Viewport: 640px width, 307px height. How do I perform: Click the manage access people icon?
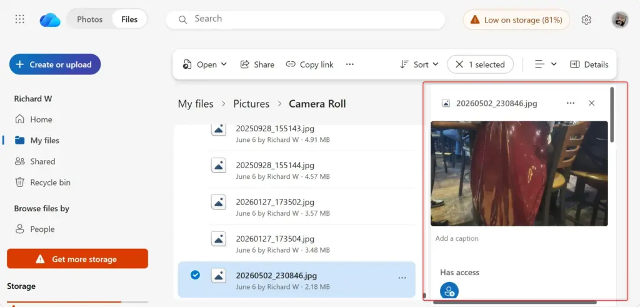(x=449, y=291)
